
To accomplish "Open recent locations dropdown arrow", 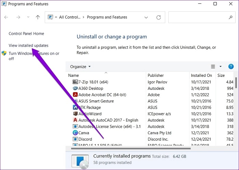I will pyautogui.click(x=28, y=17).
